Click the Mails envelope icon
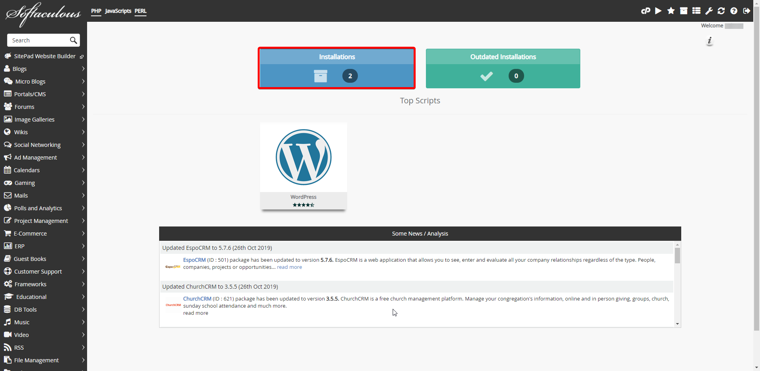This screenshot has height=371, width=760. pyautogui.click(x=8, y=195)
